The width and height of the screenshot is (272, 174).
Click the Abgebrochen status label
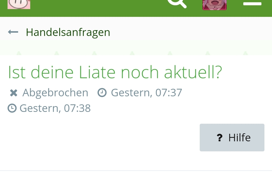pos(55,93)
